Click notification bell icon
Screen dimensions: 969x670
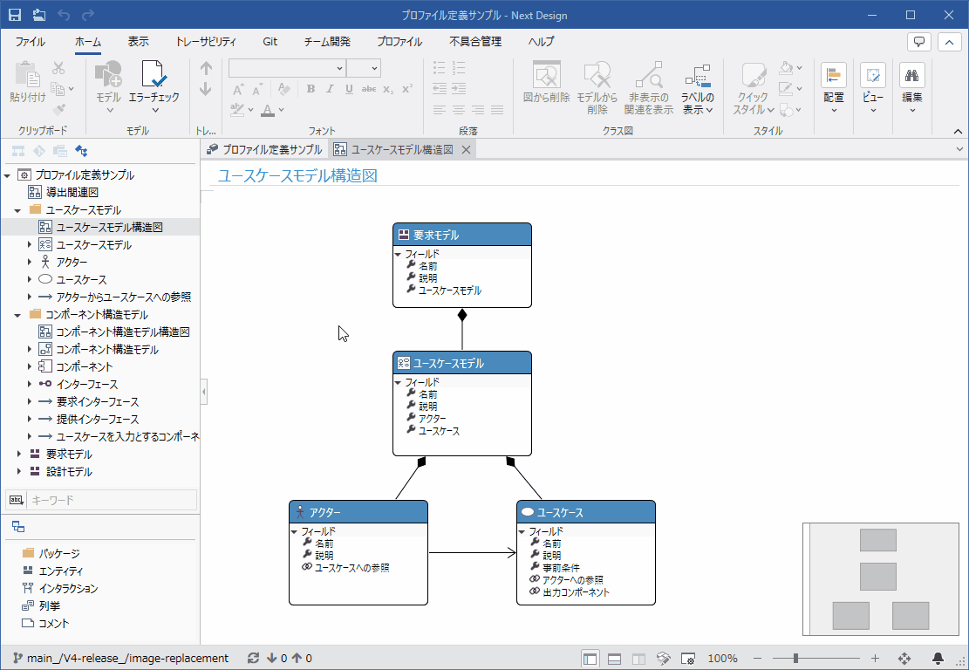point(938,659)
